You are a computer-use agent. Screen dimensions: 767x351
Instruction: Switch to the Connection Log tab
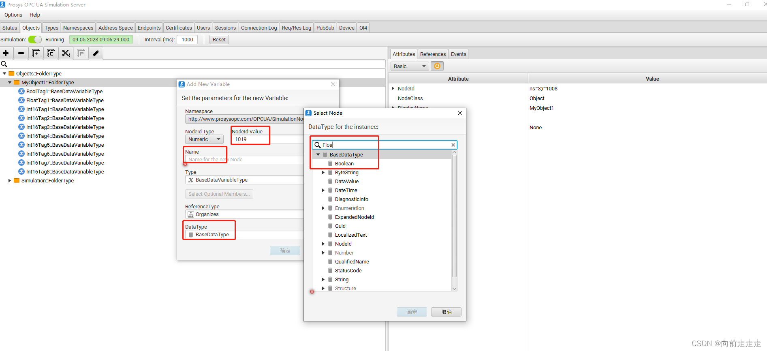pos(259,28)
